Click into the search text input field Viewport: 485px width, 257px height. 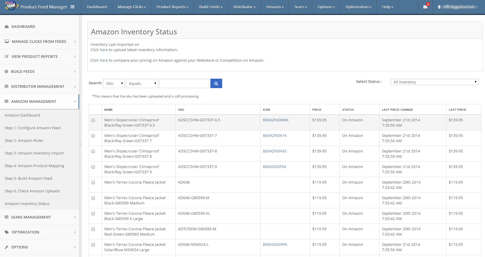pyautogui.click(x=184, y=83)
